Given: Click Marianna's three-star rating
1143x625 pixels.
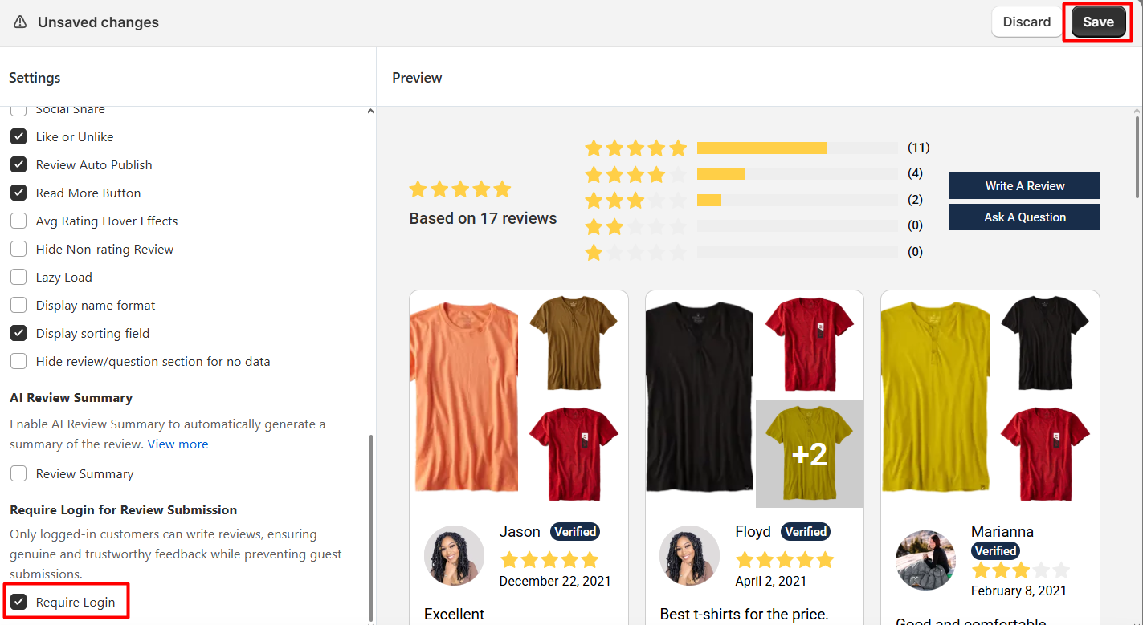Looking at the screenshot, I should click(x=1021, y=570).
